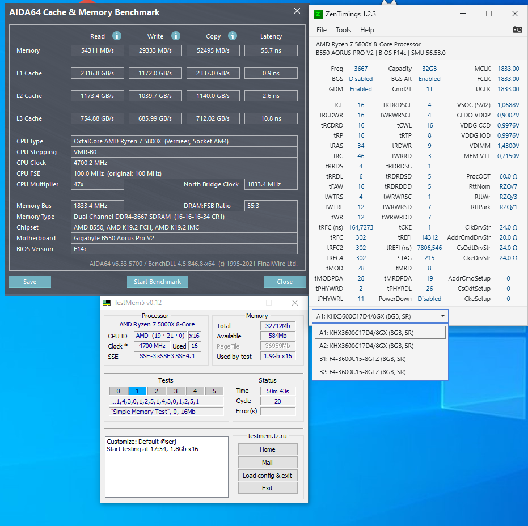Click the "Simple Memory Test" status line
528x526 pixels.
pyautogui.click(x=166, y=412)
